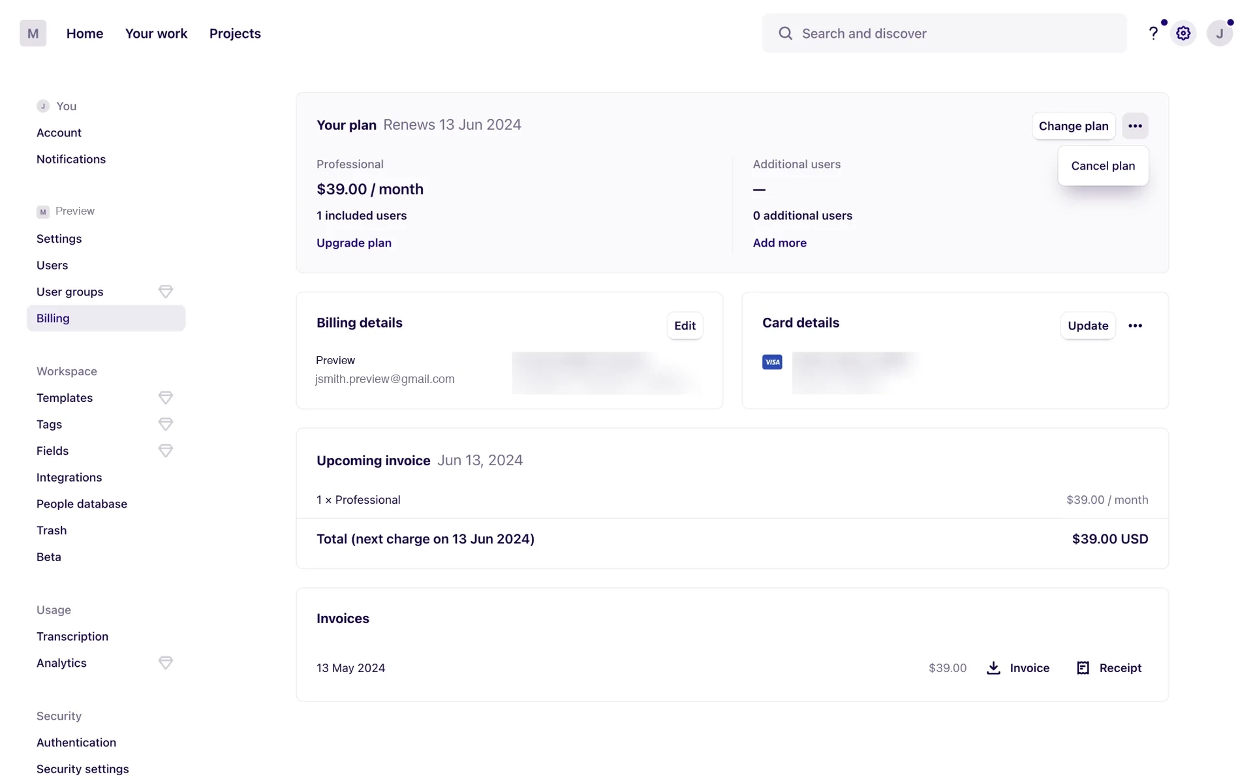Click Edit in Billing details
Screen dimensions: 1253x783
(685, 326)
